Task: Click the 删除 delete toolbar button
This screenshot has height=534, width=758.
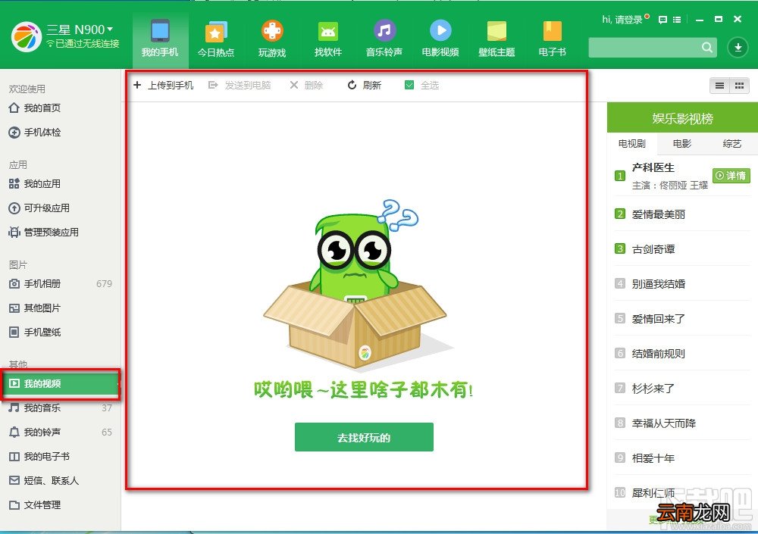Action: tap(306, 85)
